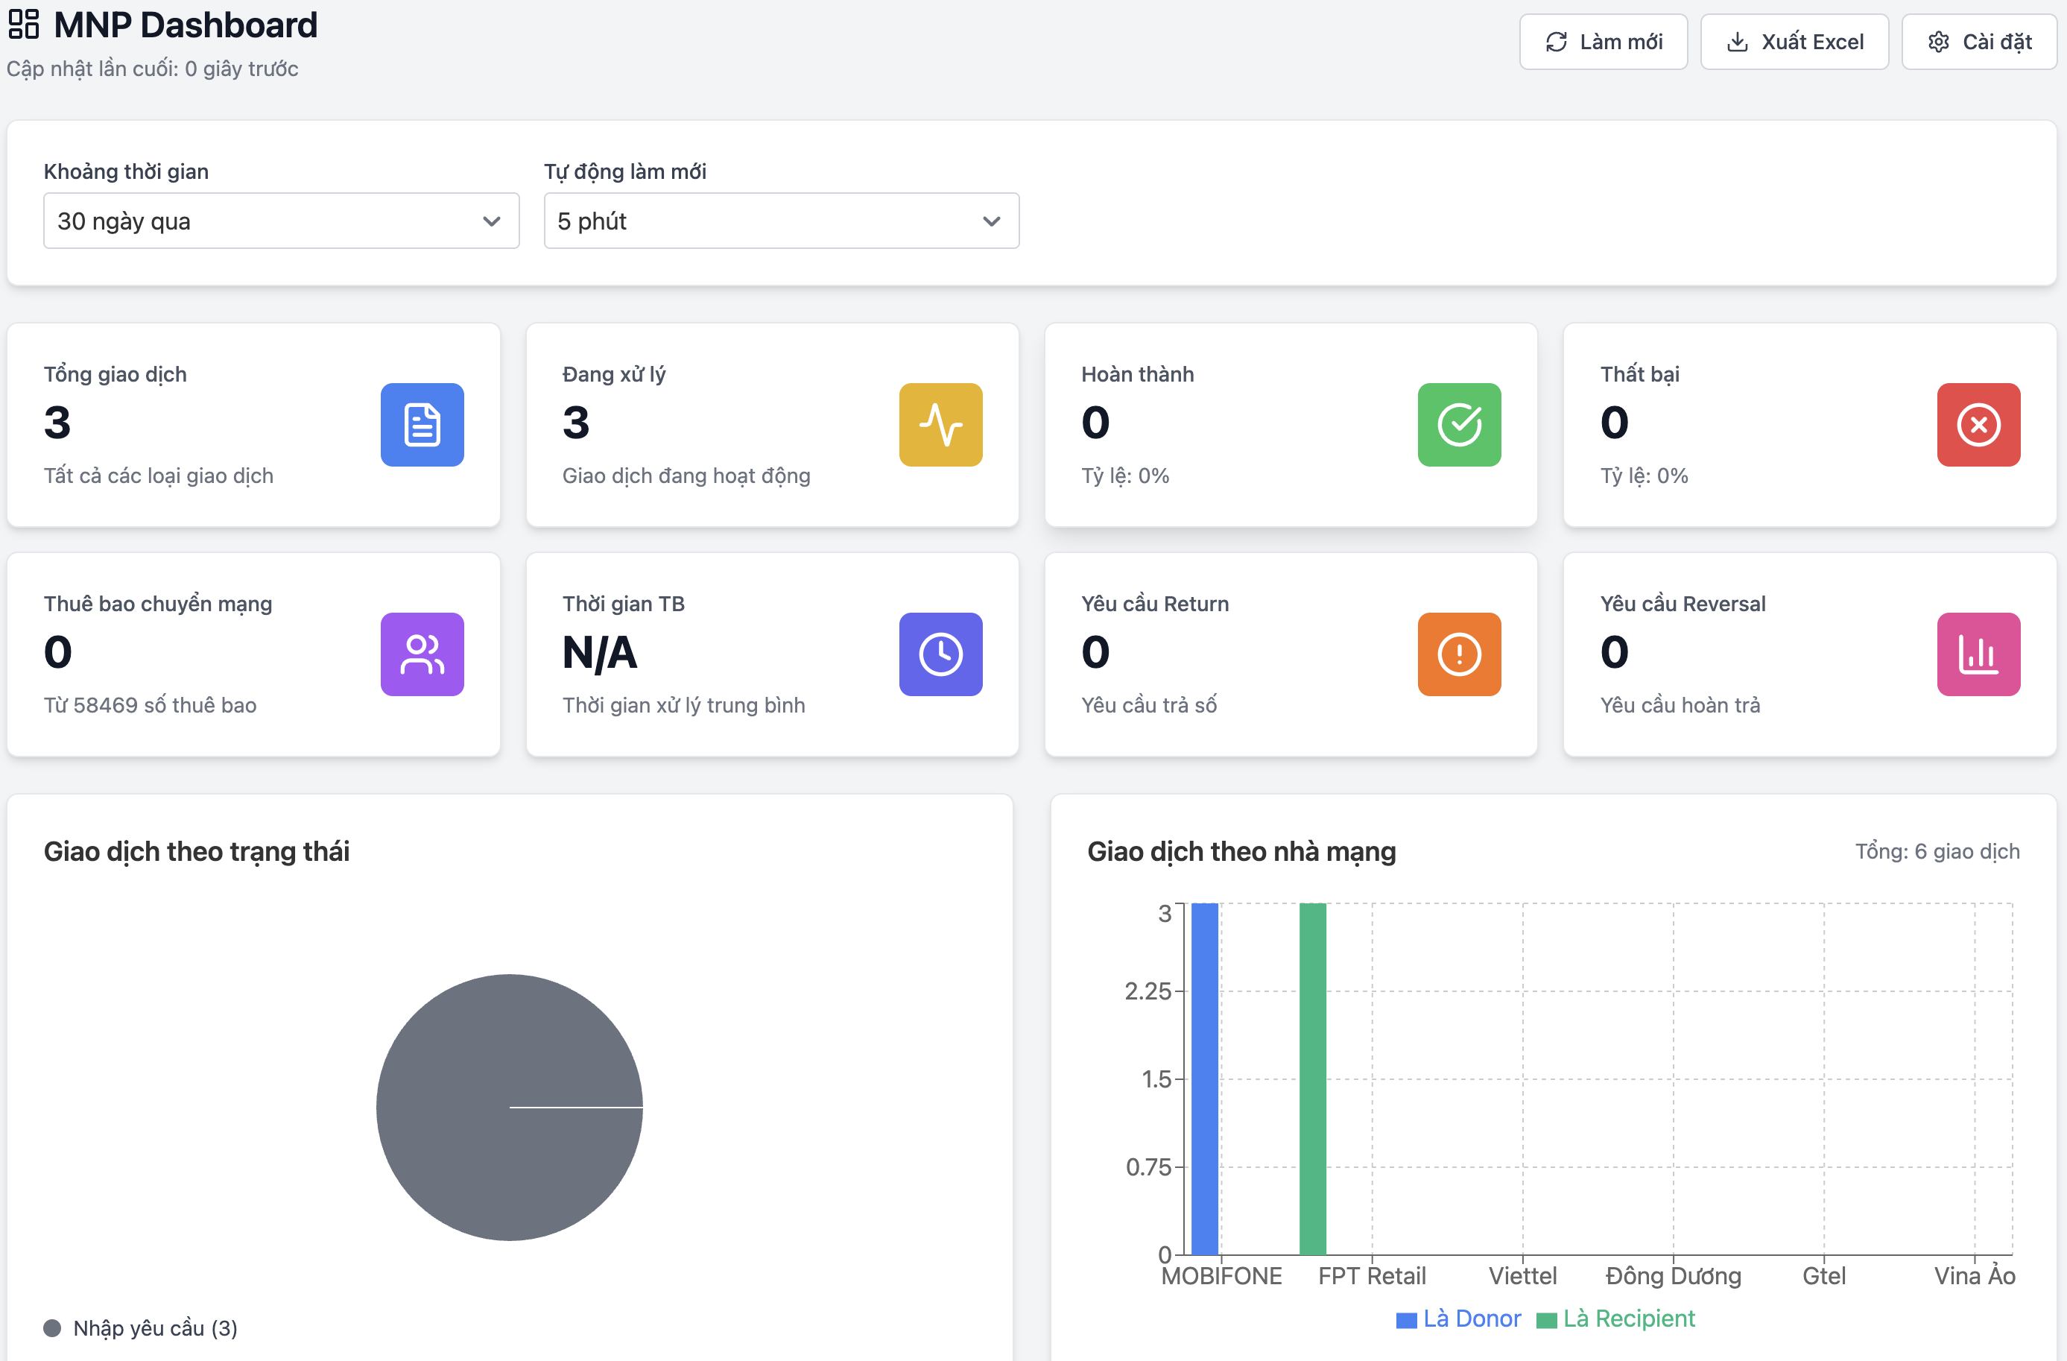Click the Làm mới refresh button
The height and width of the screenshot is (1361, 2067).
(x=1602, y=42)
